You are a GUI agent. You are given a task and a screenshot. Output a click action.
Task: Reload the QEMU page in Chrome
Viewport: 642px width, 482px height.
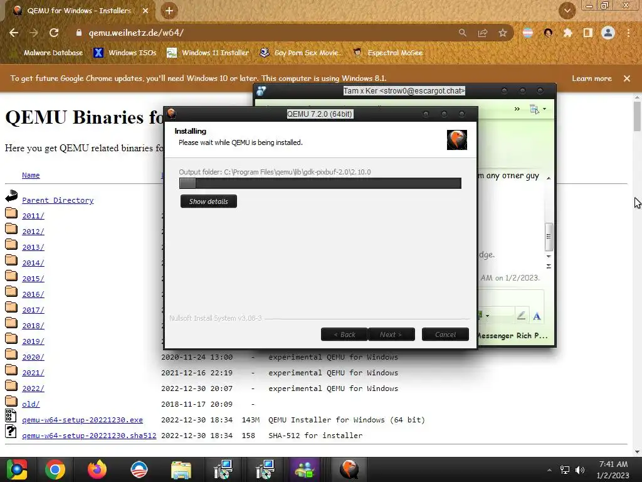click(x=54, y=33)
